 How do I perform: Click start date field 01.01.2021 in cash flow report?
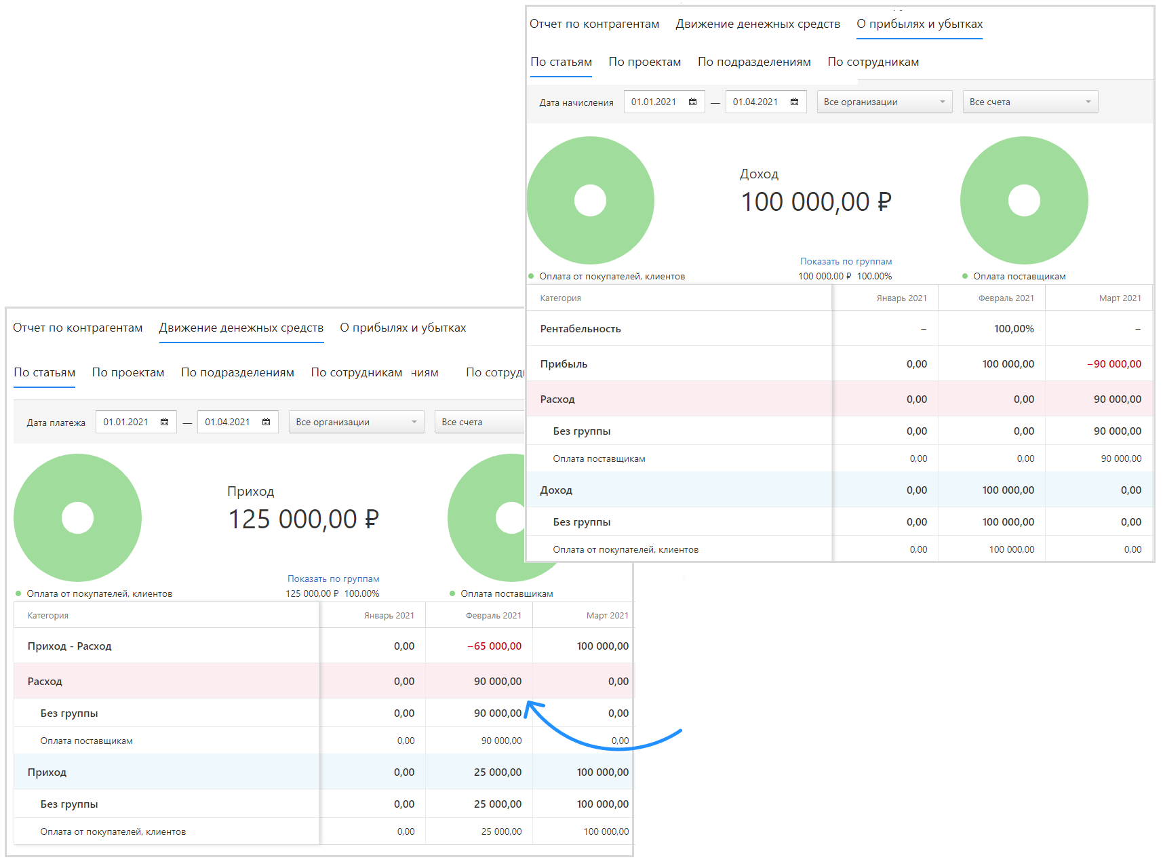click(136, 422)
